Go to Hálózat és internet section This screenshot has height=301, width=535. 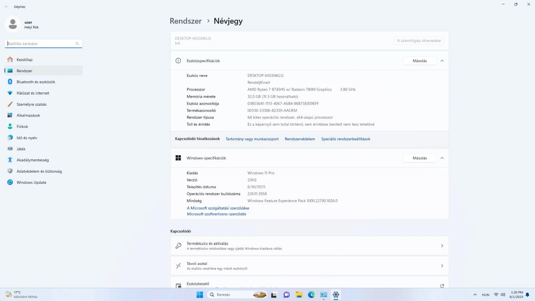(x=33, y=93)
